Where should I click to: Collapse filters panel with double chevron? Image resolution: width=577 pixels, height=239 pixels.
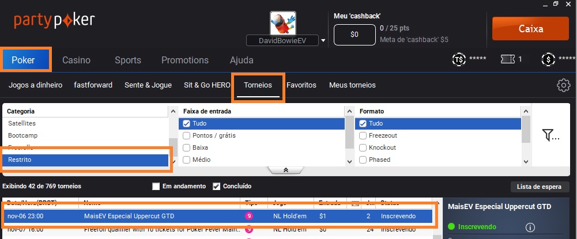(285, 170)
